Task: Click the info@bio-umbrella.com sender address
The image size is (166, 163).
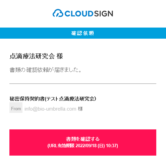Action: (50, 109)
